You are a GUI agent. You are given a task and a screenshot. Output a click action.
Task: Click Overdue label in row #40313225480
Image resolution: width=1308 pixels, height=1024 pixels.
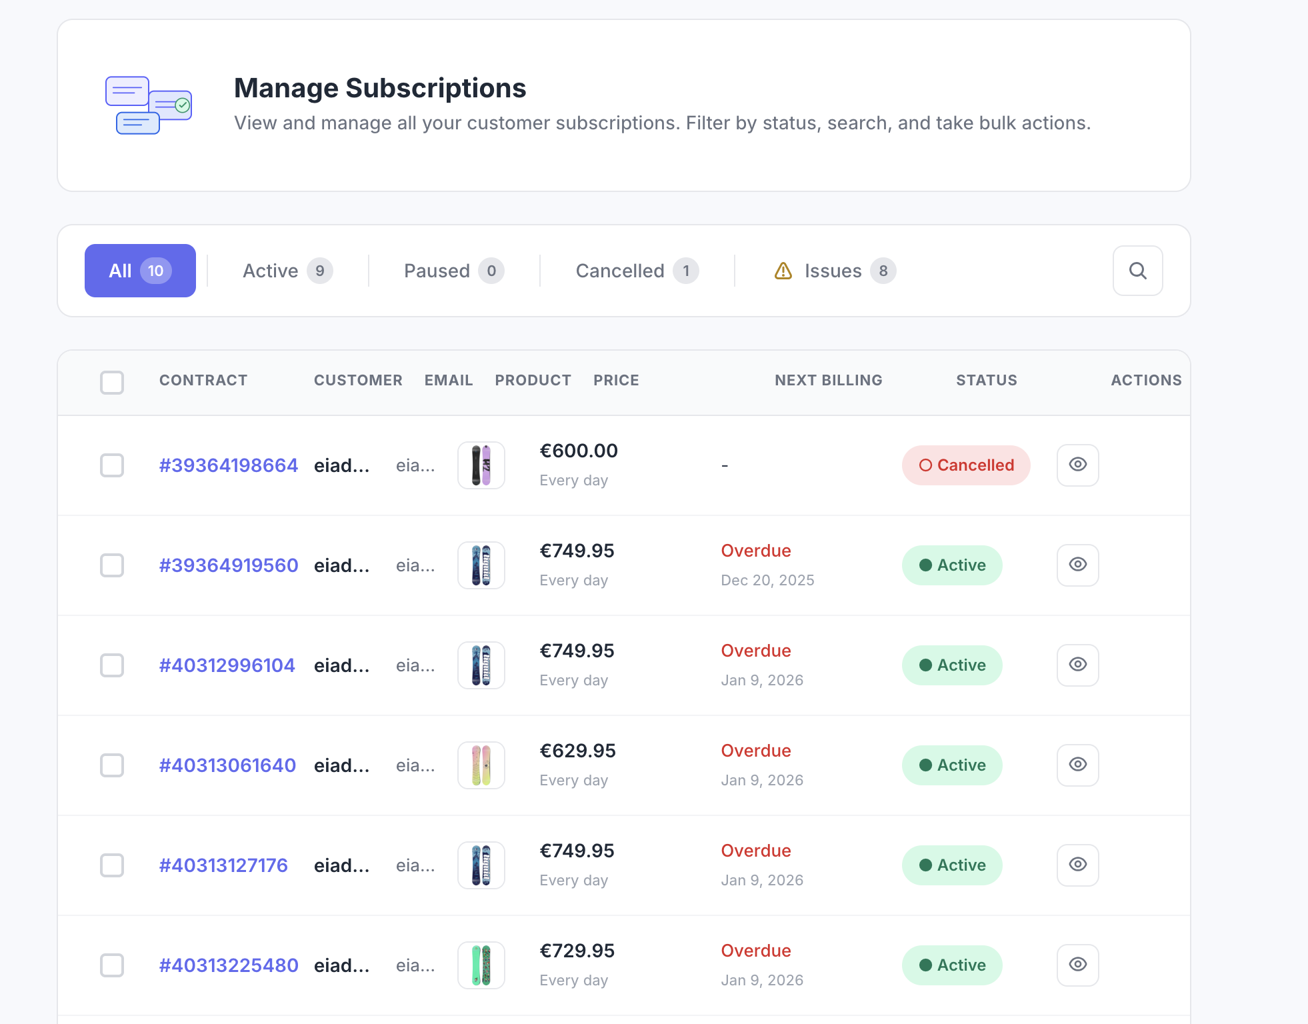tap(756, 951)
